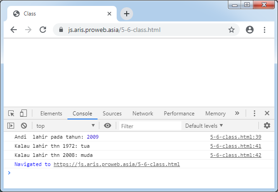Open source link 5-6-class.html:39
The image size is (278, 192).
coord(236,137)
